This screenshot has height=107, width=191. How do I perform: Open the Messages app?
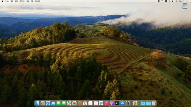point(64,103)
